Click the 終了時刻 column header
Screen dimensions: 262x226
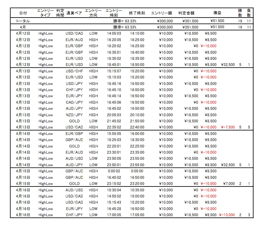coord(137,13)
